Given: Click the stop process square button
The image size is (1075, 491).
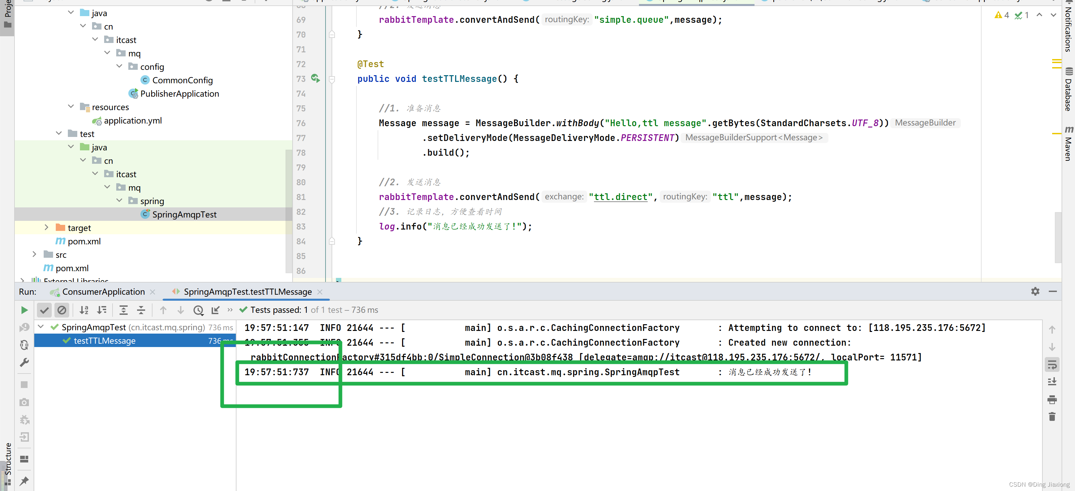Looking at the screenshot, I should pyautogui.click(x=24, y=385).
